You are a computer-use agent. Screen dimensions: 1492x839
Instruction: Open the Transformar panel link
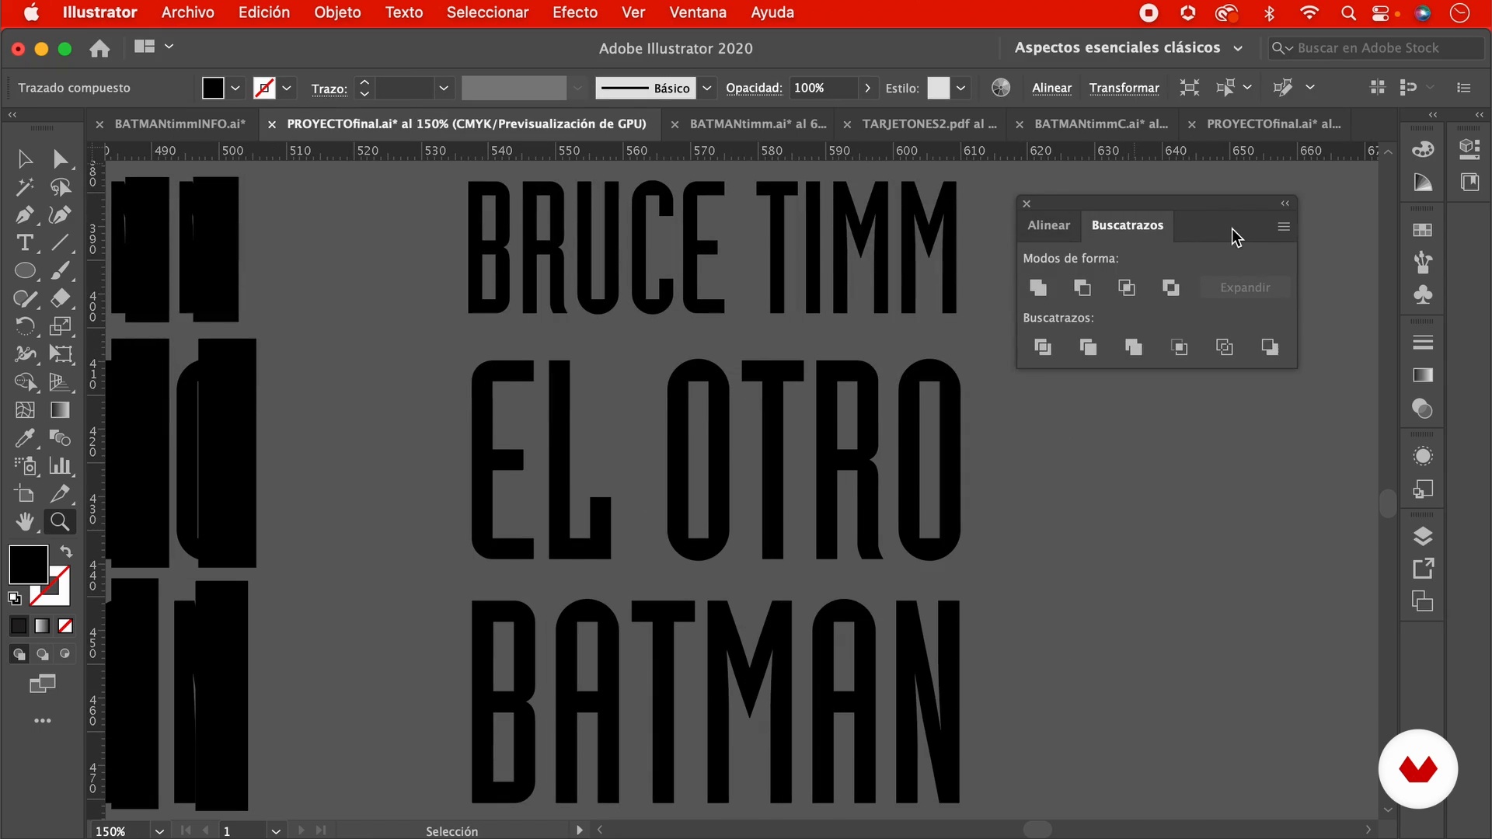pos(1124,88)
